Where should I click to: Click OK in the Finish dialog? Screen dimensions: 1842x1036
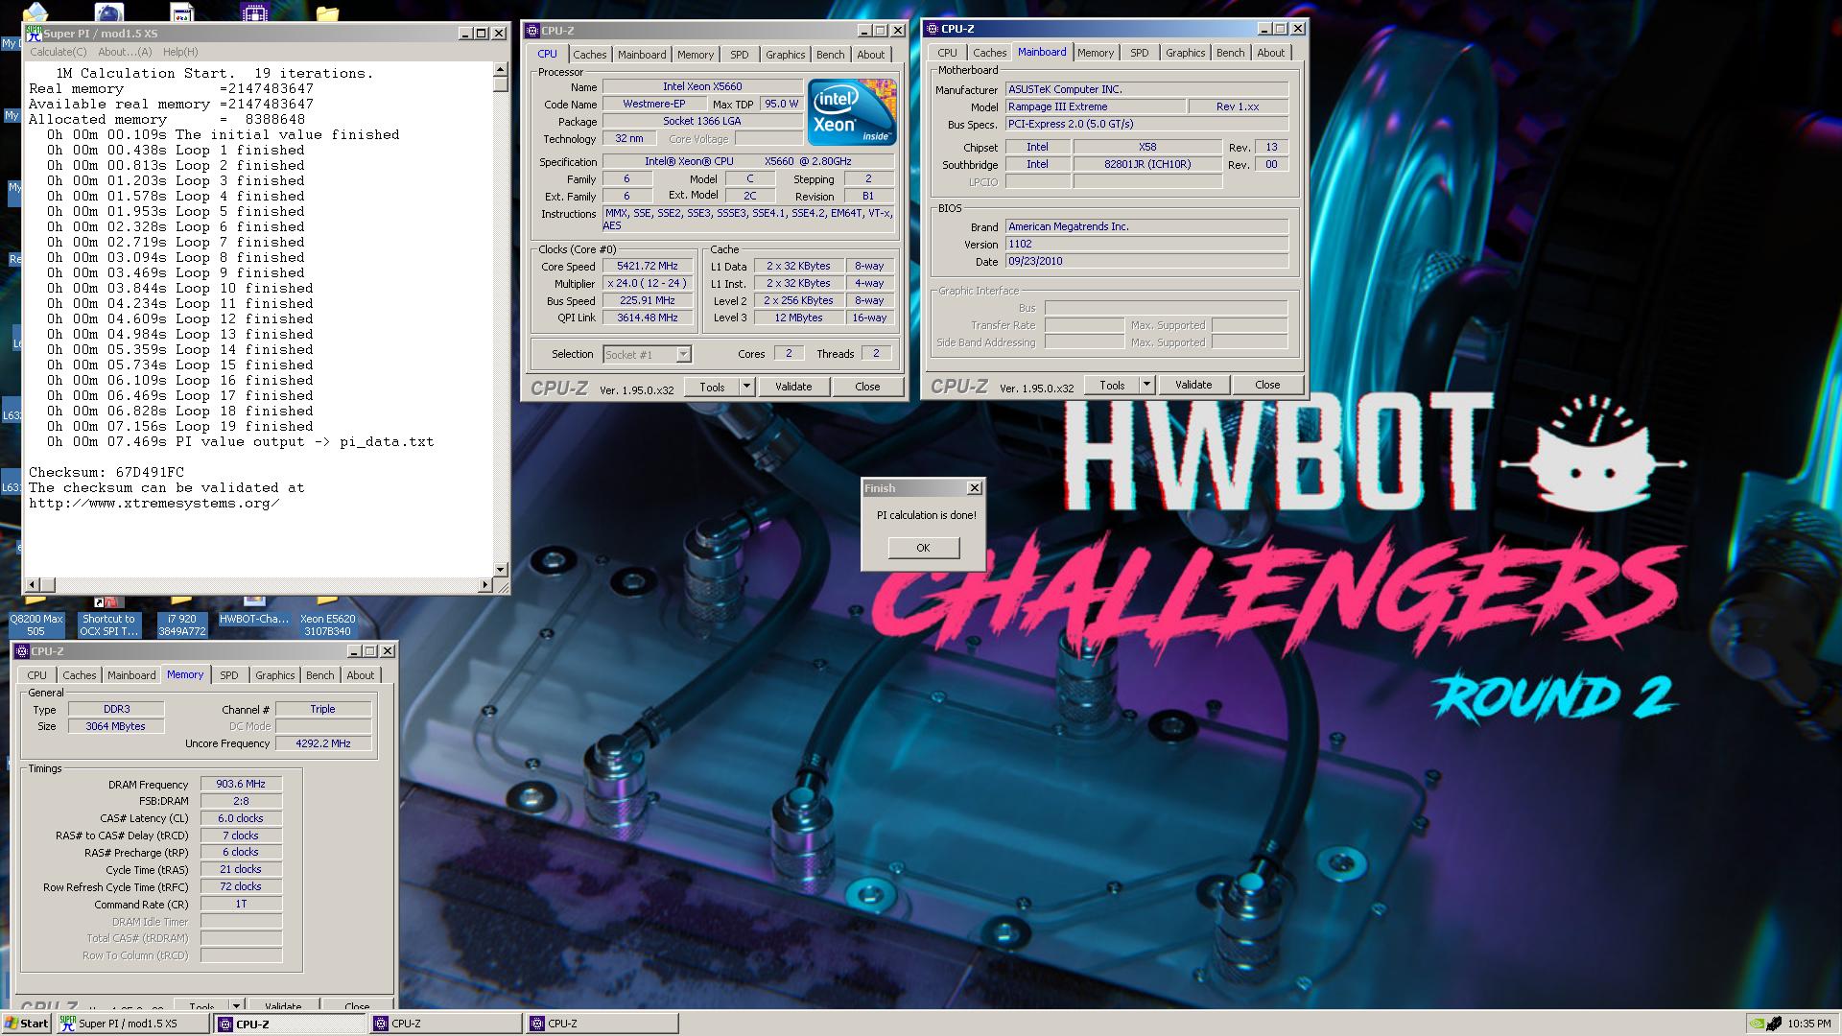[x=923, y=548]
